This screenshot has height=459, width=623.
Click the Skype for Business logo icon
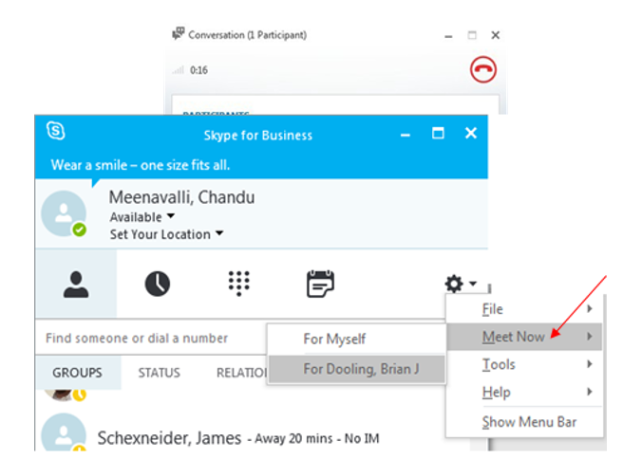point(56,131)
